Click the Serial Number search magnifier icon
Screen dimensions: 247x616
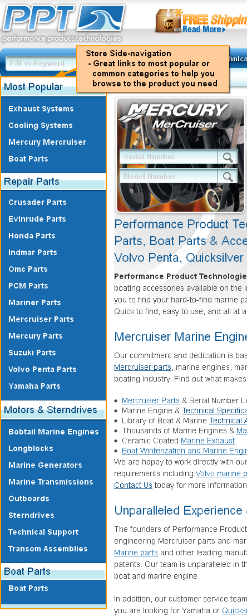point(228,157)
